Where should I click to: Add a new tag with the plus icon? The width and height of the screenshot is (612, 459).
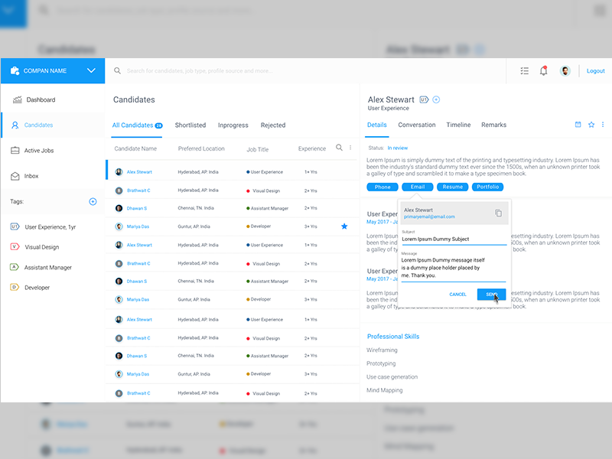(x=93, y=201)
